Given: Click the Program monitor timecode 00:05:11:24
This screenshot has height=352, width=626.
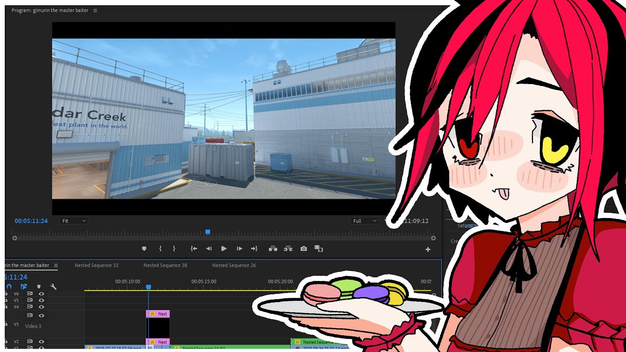Looking at the screenshot, I should click(x=31, y=221).
